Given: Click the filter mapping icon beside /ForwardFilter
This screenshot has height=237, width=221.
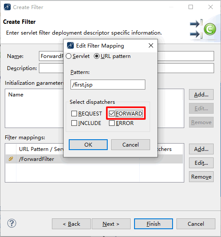Looking at the screenshot, I should [x=11, y=159].
